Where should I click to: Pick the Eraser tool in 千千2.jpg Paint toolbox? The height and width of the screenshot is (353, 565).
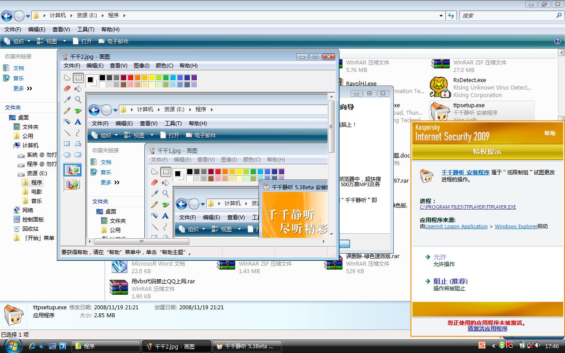pyautogui.click(x=67, y=89)
